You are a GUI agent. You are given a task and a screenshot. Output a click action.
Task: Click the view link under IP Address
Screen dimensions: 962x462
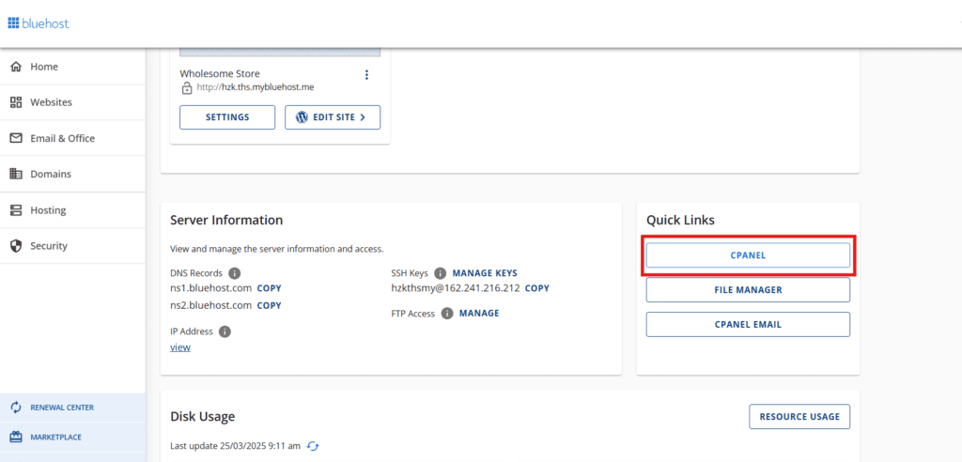point(180,347)
